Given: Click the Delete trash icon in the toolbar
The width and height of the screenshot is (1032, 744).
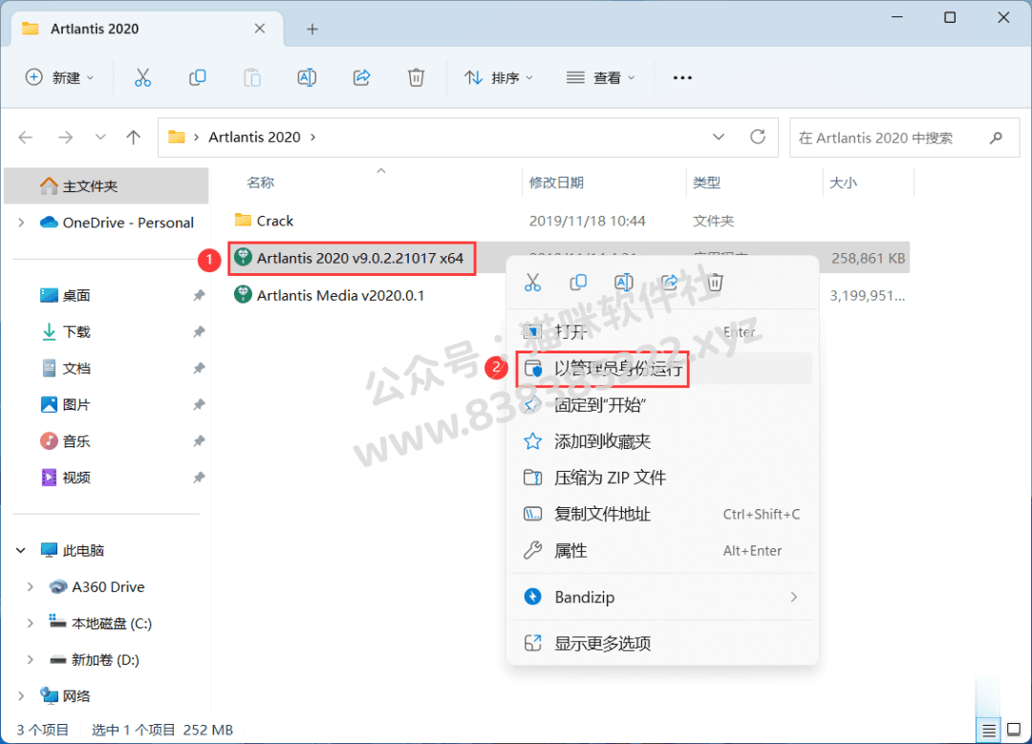Looking at the screenshot, I should click(416, 77).
